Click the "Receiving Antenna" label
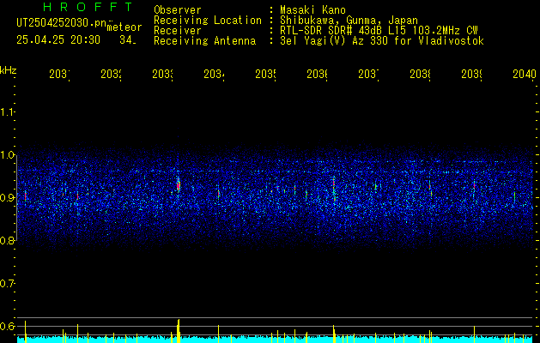Screen dimensions: 540x343 (204, 41)
